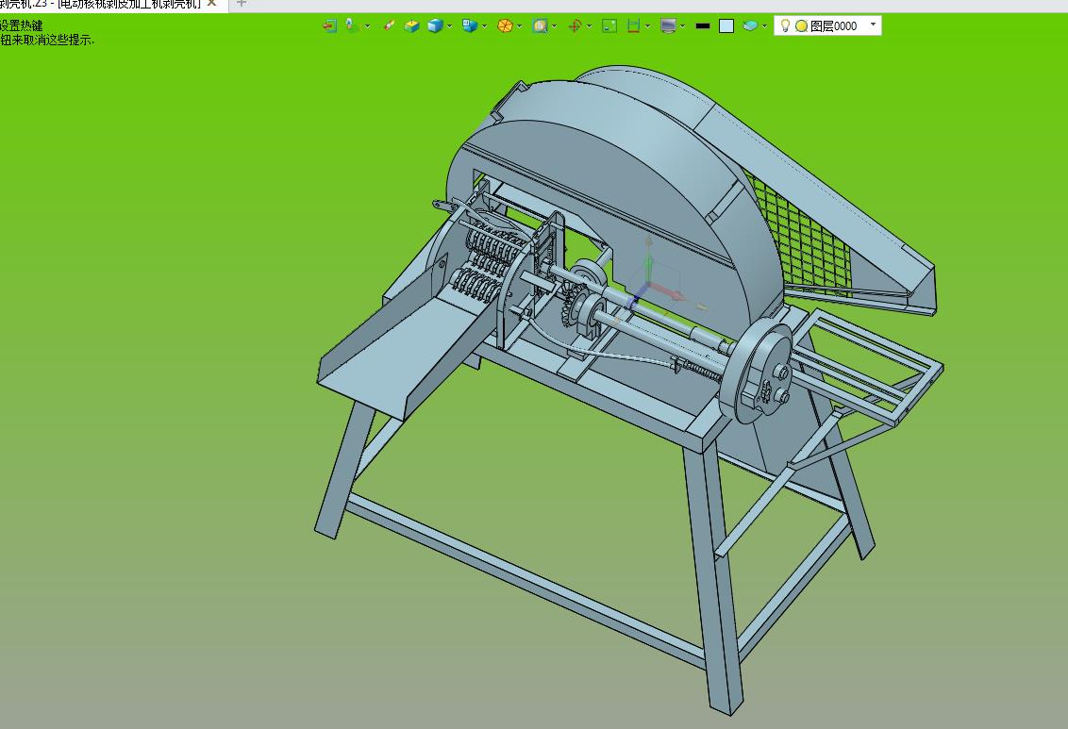Close the 电动核桃剥皮加工机剥壳机 document tab

tap(212, 4)
